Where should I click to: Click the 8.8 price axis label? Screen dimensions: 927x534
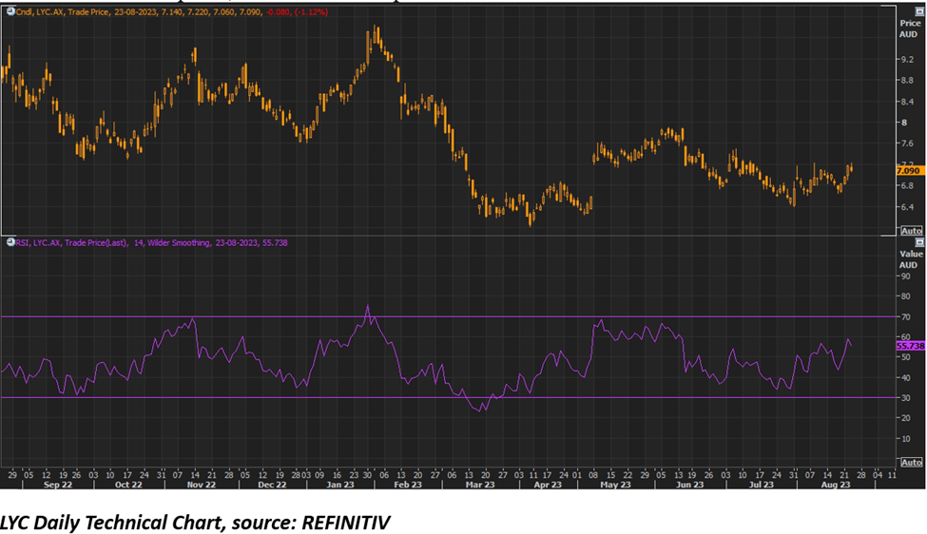pyautogui.click(x=907, y=81)
